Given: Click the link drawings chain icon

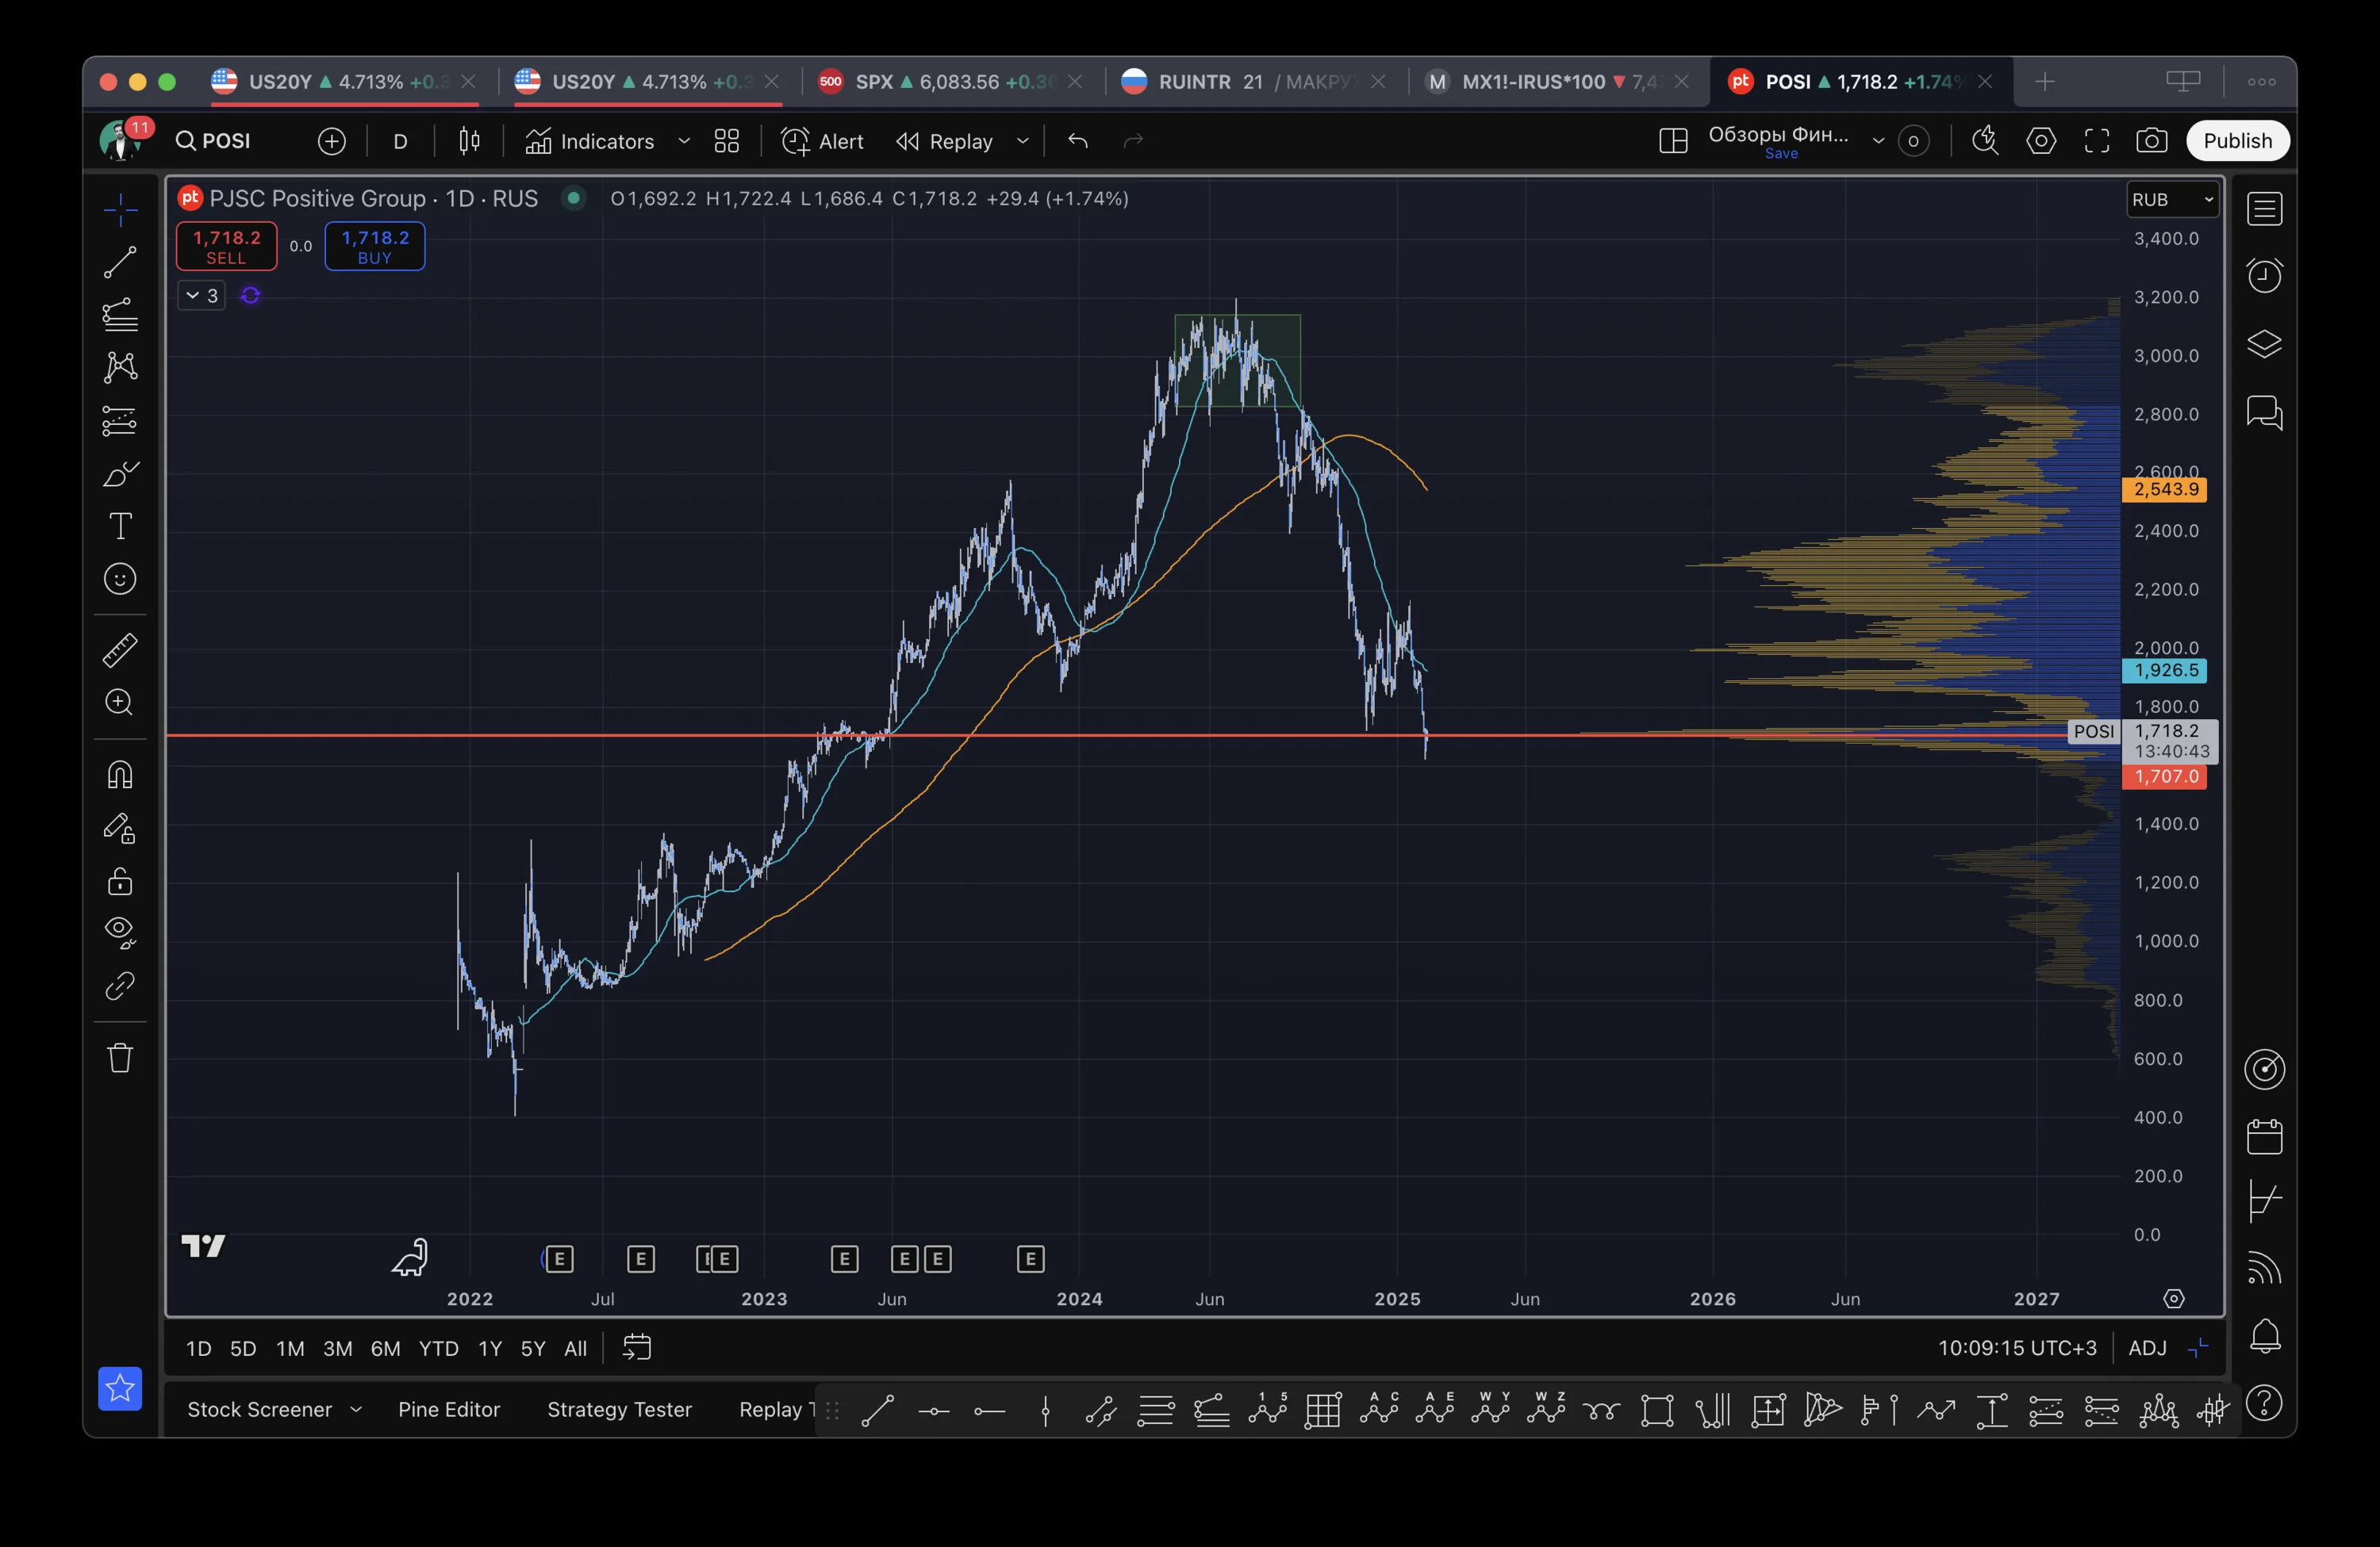Looking at the screenshot, I should [120, 986].
